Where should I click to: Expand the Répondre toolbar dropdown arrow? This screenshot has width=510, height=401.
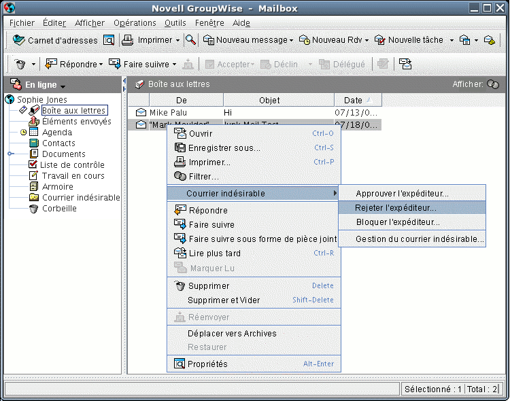(101, 65)
